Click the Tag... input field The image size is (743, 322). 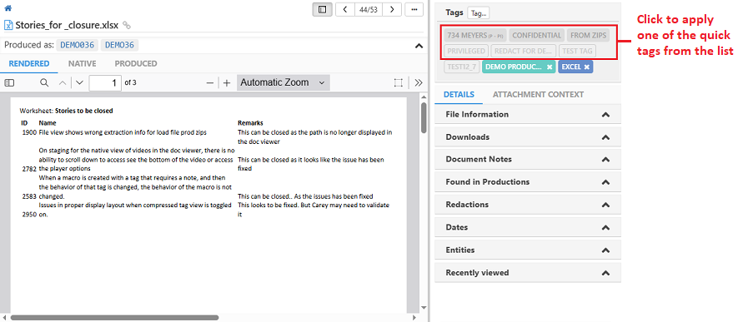coord(479,13)
